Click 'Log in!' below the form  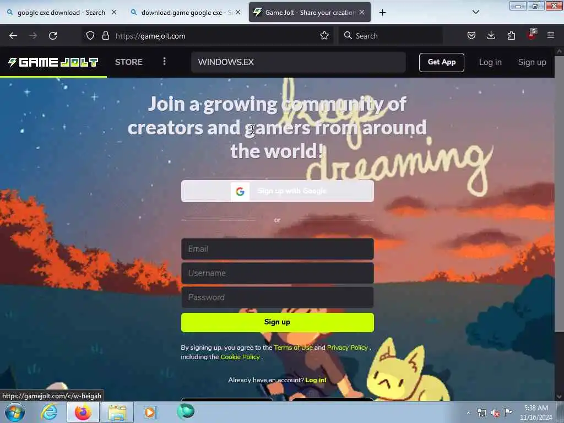316,380
